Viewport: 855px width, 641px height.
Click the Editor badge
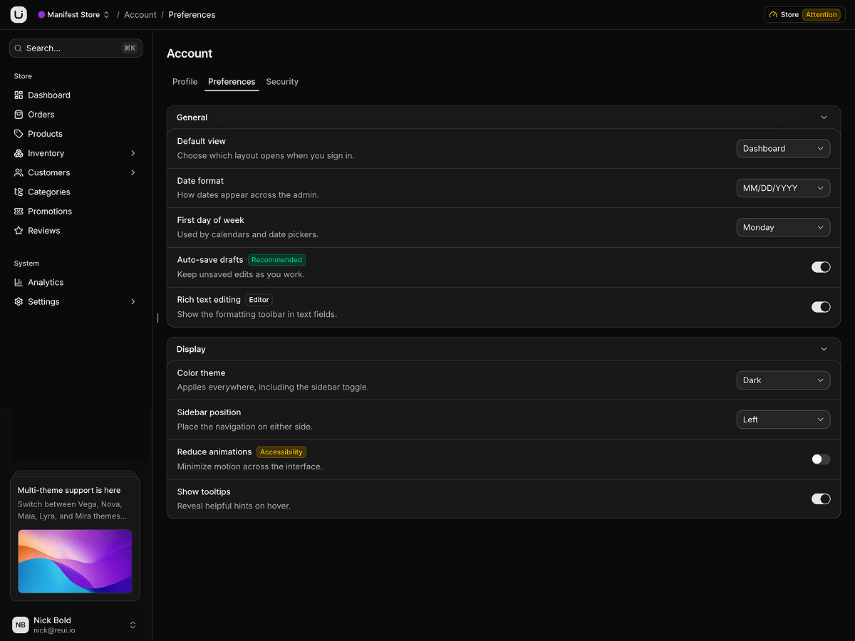tap(259, 300)
